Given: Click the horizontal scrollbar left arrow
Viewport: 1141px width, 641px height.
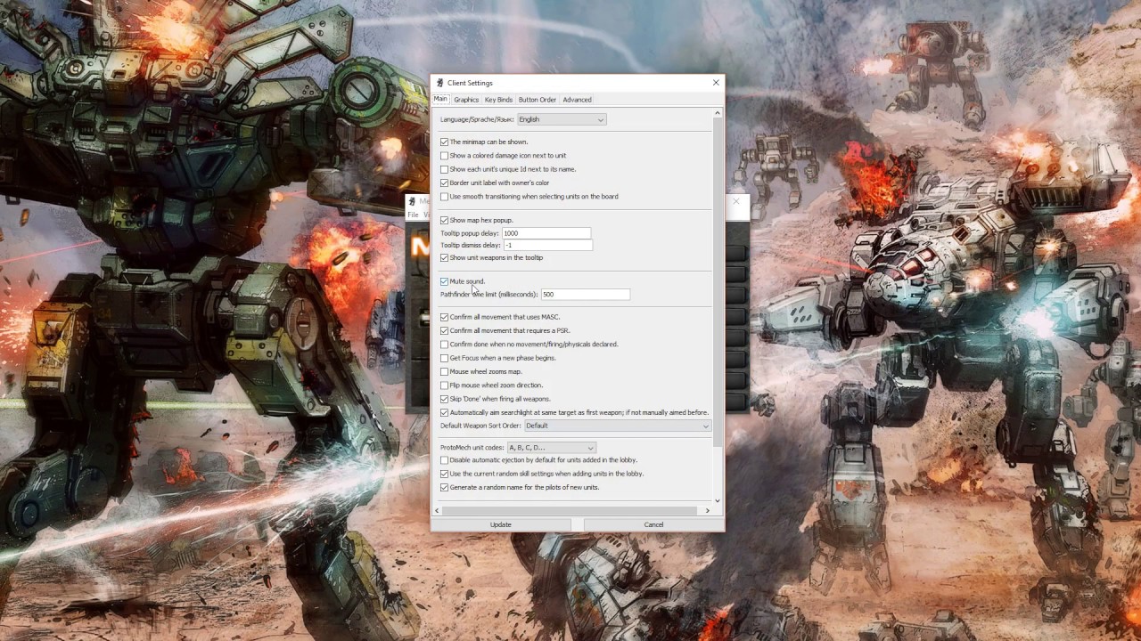Looking at the screenshot, I should [x=437, y=510].
